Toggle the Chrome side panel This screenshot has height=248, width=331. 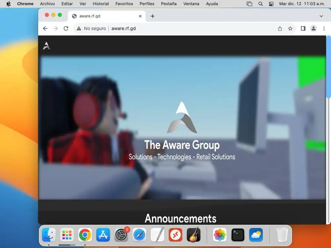[x=303, y=28]
